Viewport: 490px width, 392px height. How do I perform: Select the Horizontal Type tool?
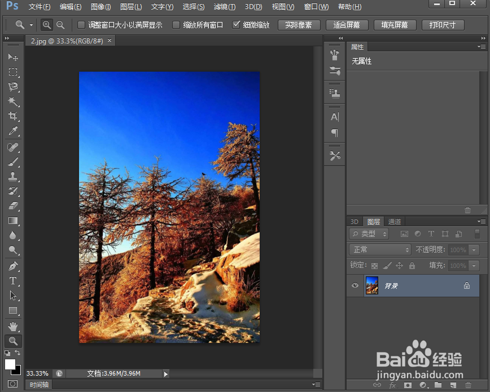pos(12,281)
